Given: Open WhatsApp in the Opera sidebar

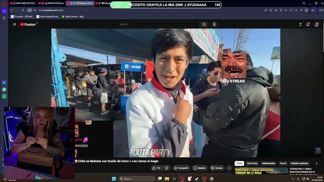Looking at the screenshot, I should pos(4,89).
